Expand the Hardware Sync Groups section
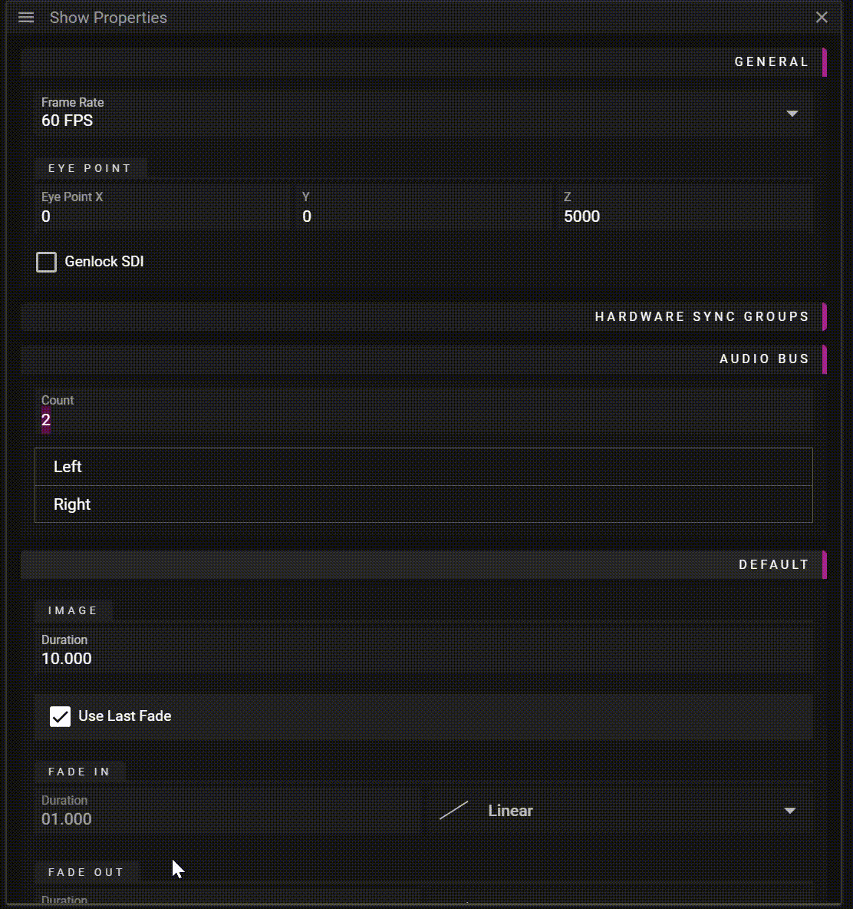Image resolution: width=853 pixels, height=909 pixels. click(701, 316)
